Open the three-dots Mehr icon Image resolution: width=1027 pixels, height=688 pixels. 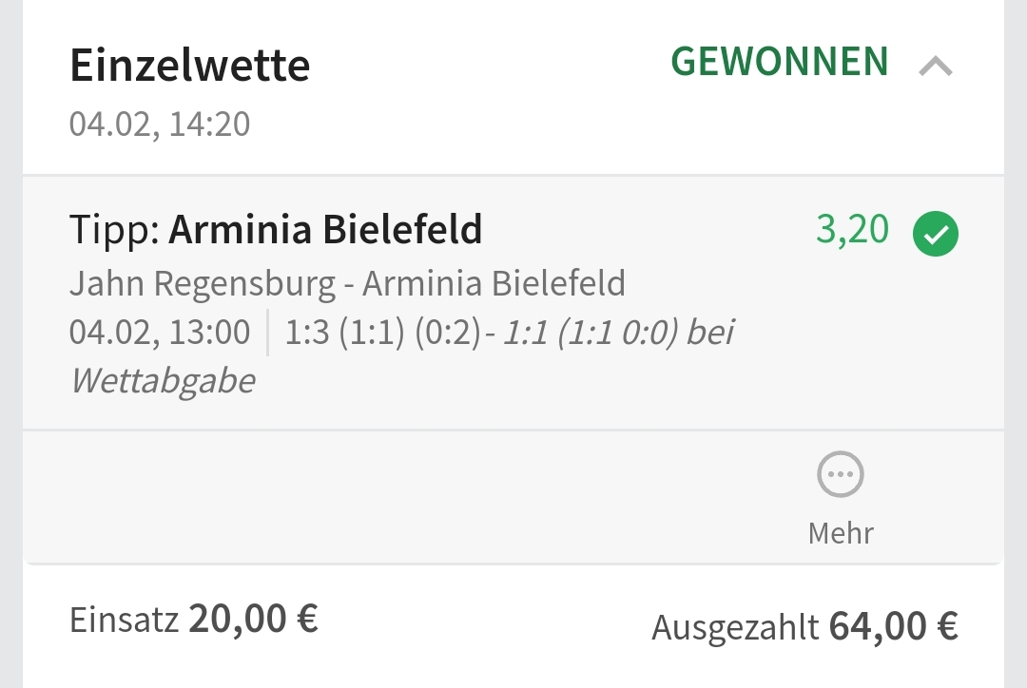[x=841, y=474]
